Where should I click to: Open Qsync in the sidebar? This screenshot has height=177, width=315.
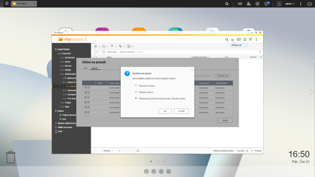[61, 111]
